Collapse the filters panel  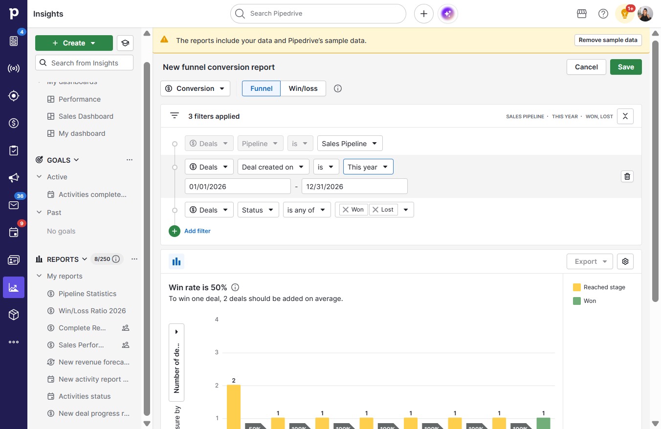625,116
